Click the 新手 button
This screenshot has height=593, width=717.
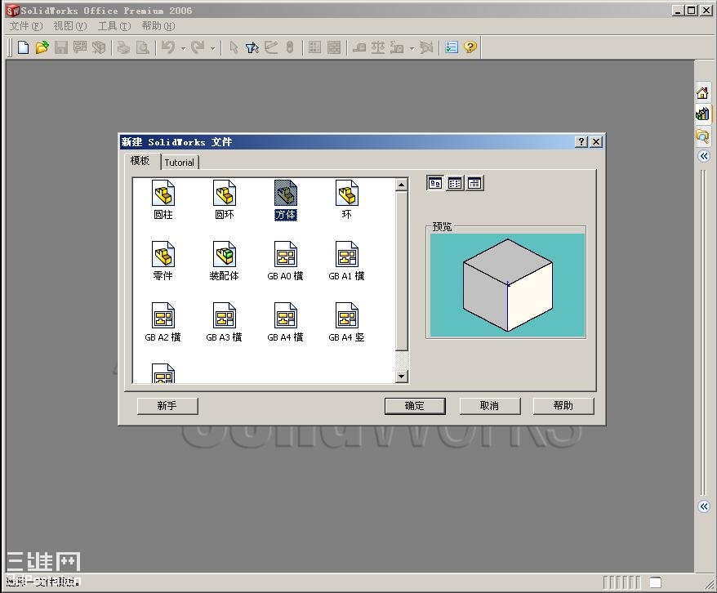(167, 406)
